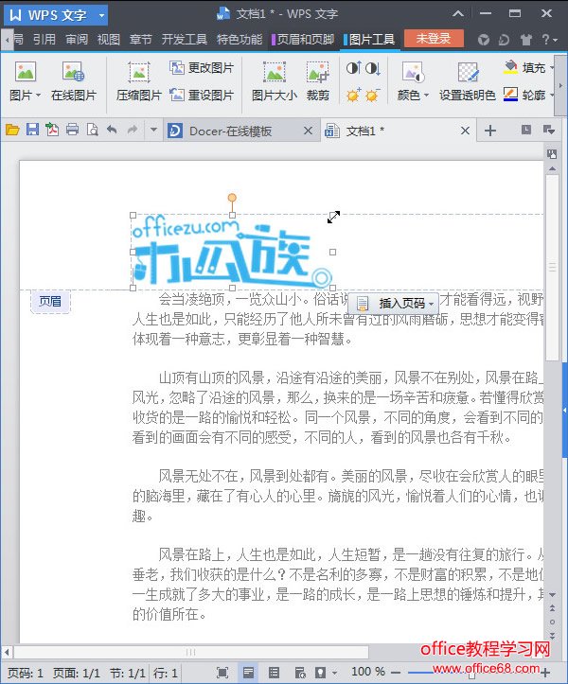Click the 页码: 1 status entry
This screenshot has width=568, height=684.
(26, 673)
